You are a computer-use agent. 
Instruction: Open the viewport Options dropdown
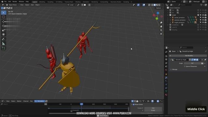point(159,8)
